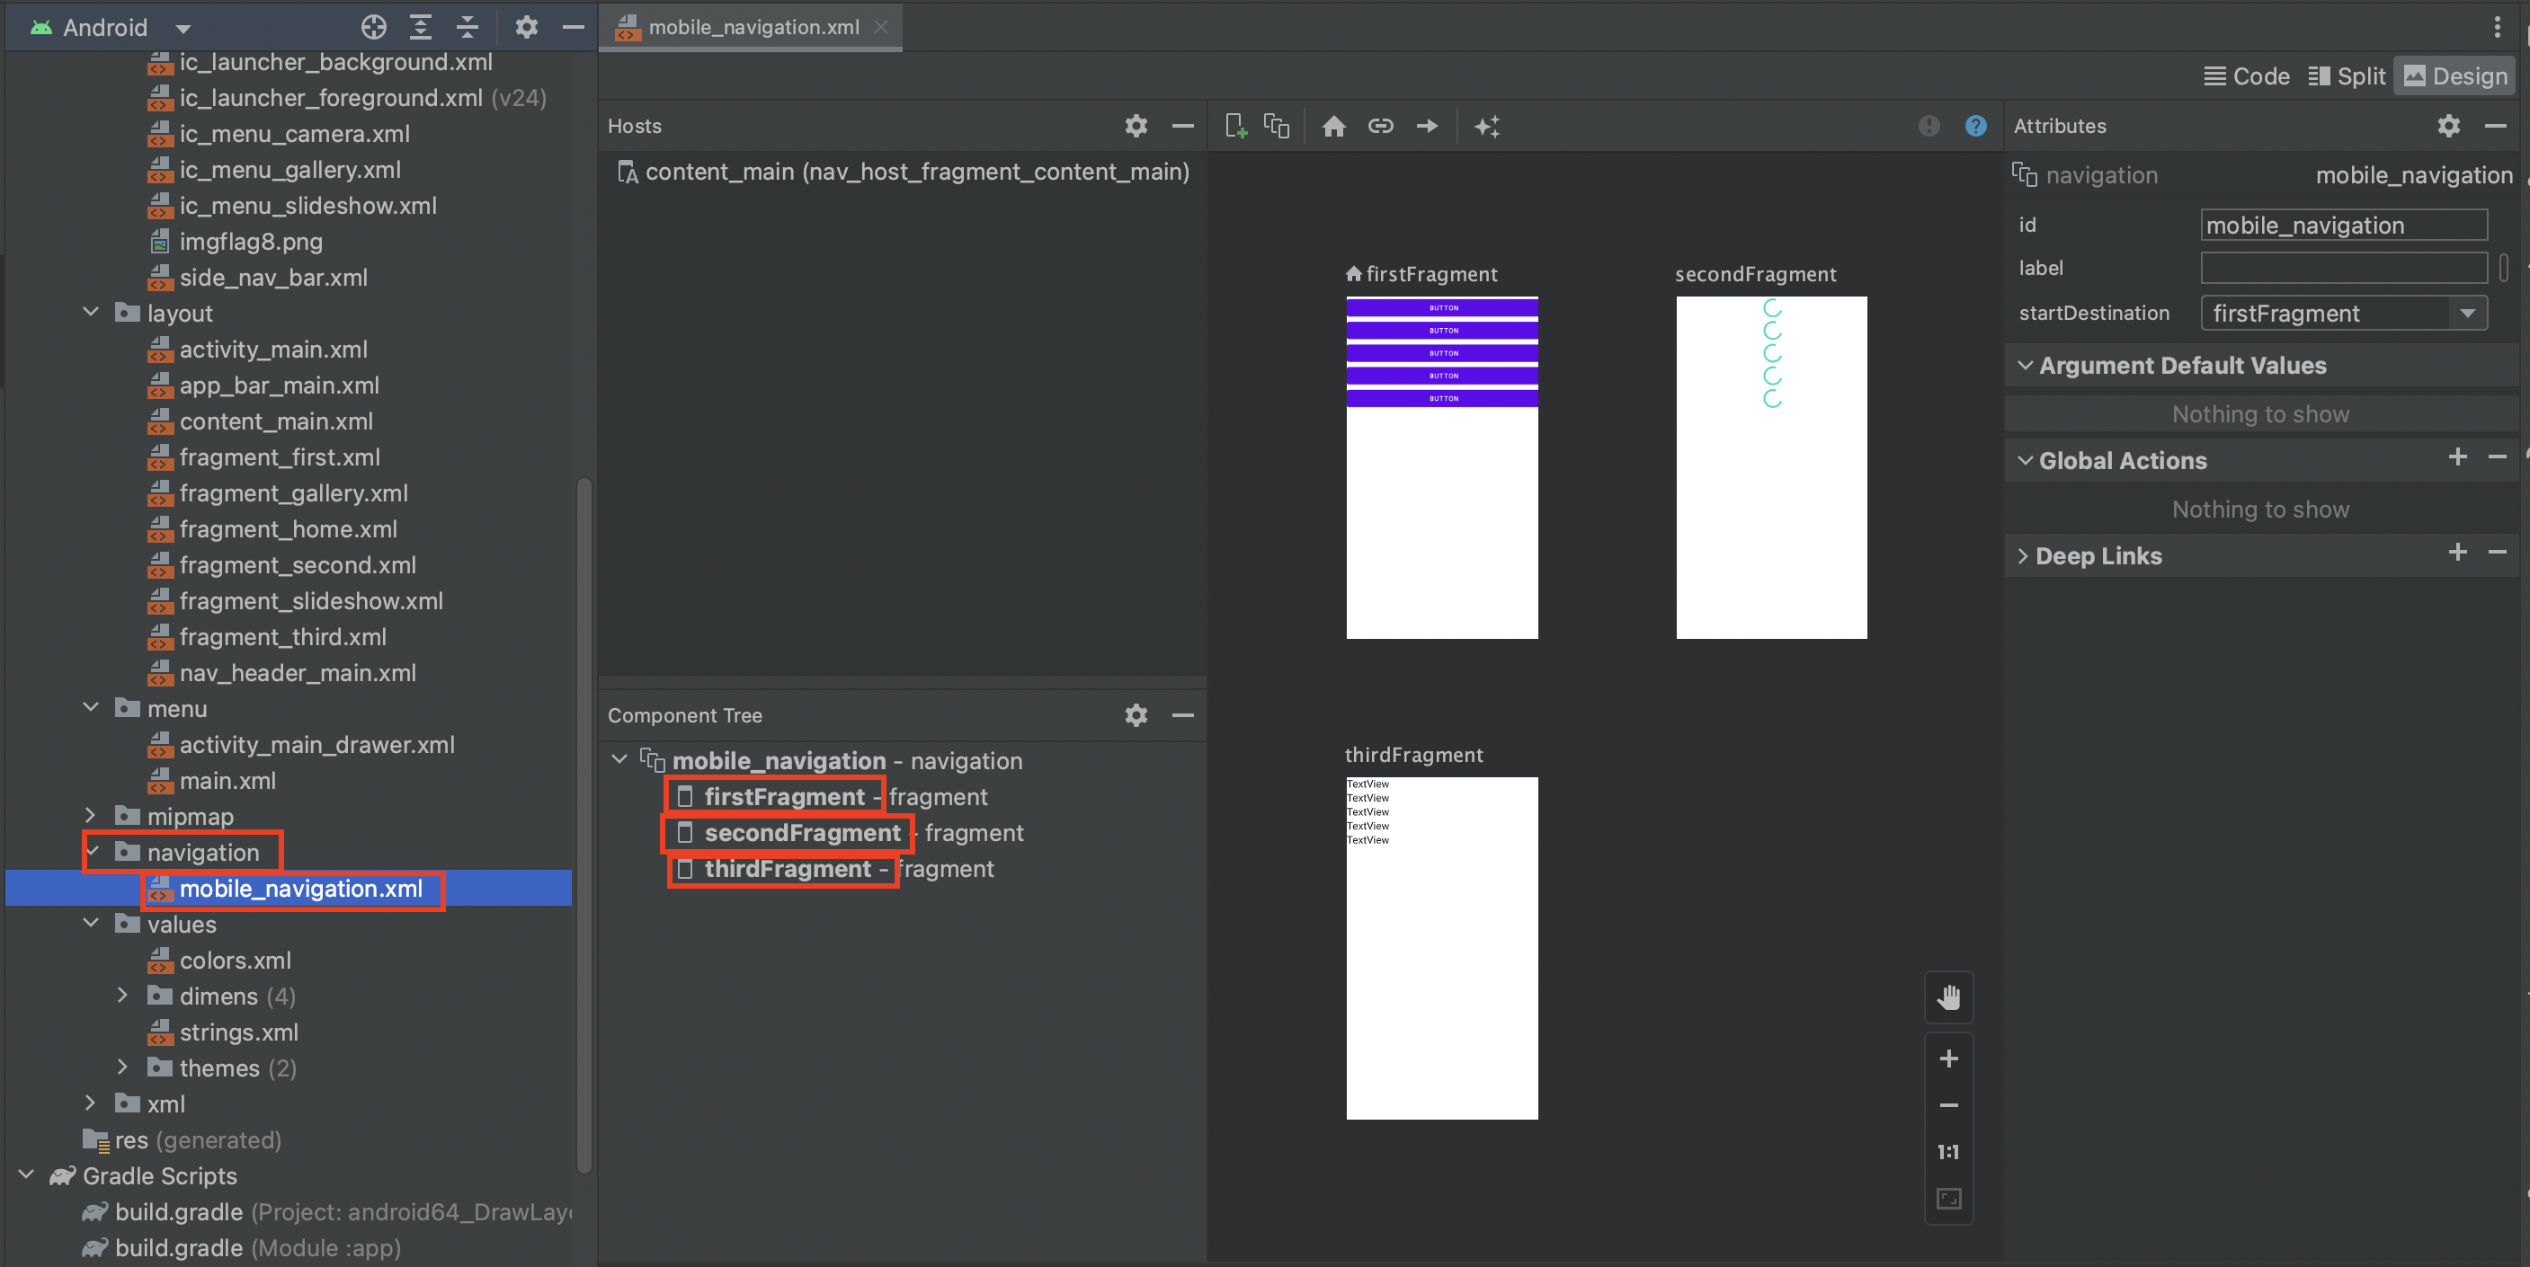Image resolution: width=2530 pixels, height=1267 pixels.
Task: Click the blue help question mark icon
Action: (x=1975, y=126)
